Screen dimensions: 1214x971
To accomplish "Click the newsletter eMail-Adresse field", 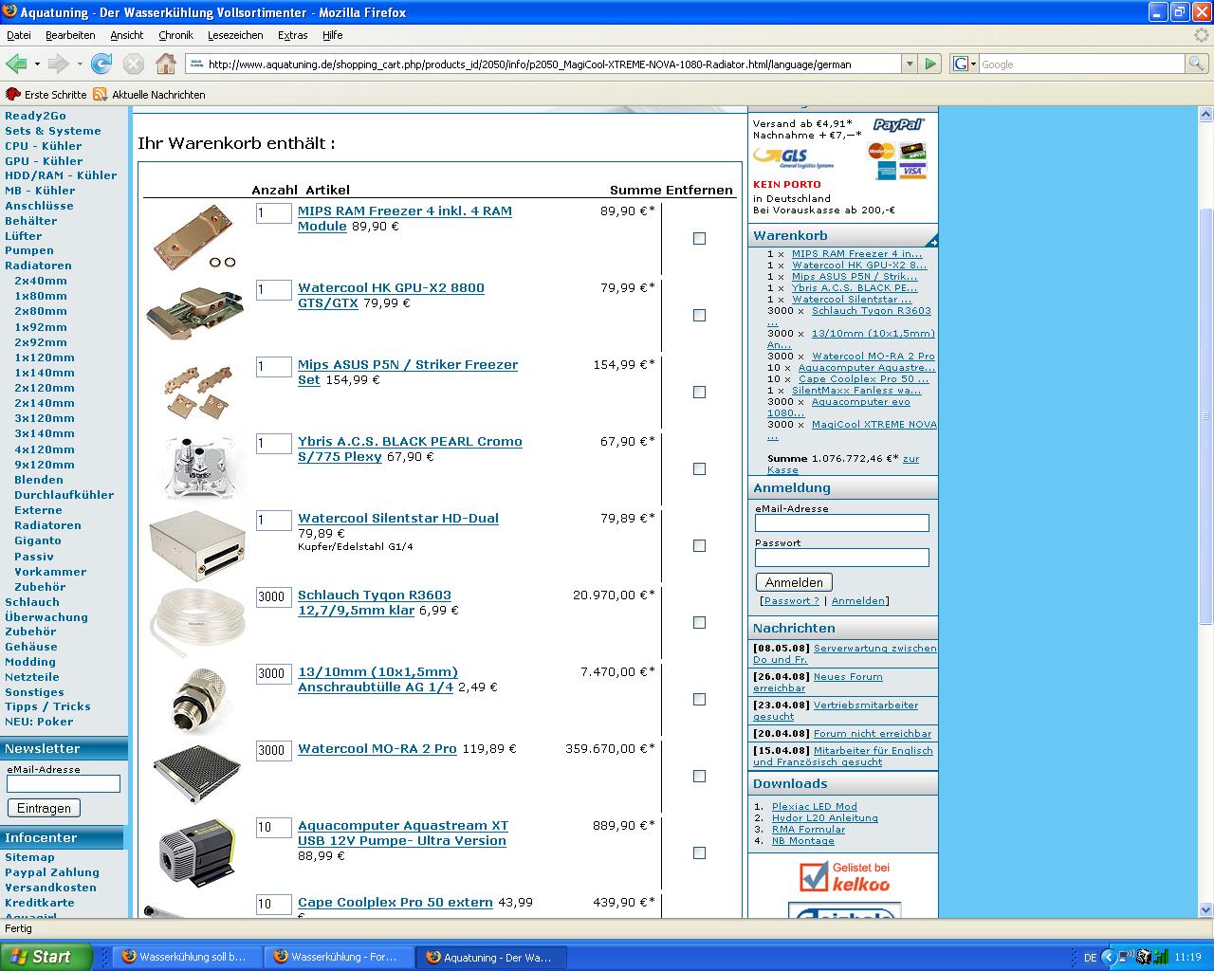I will (x=64, y=783).
